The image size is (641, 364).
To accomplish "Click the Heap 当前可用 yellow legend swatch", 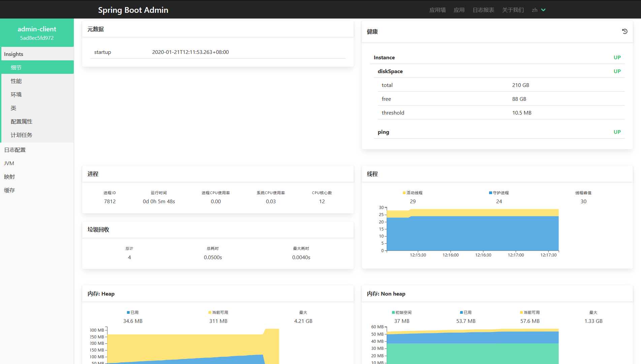I will [x=210, y=312].
